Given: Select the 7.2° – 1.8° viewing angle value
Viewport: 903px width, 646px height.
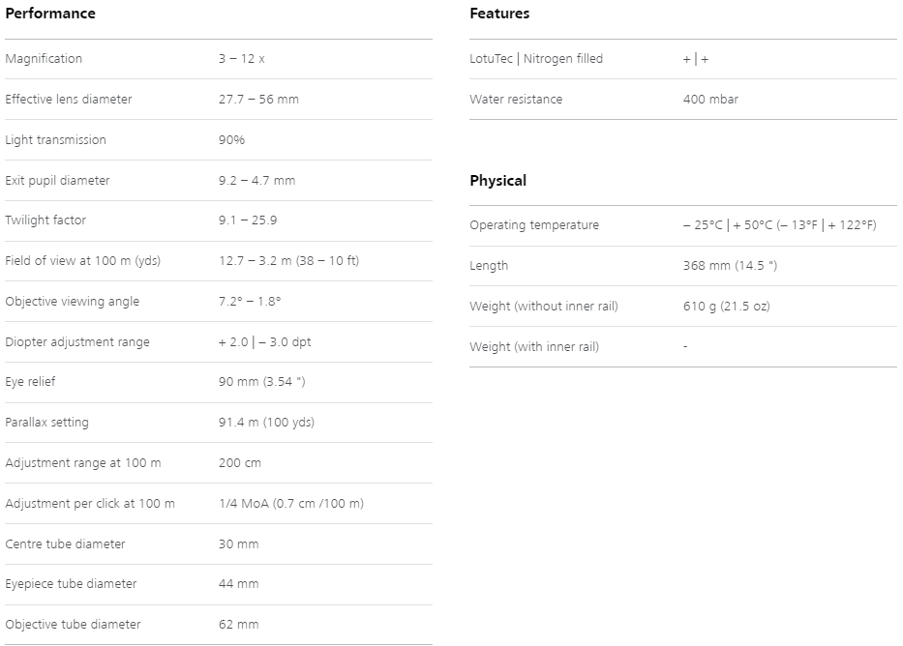Looking at the screenshot, I should tap(250, 302).
